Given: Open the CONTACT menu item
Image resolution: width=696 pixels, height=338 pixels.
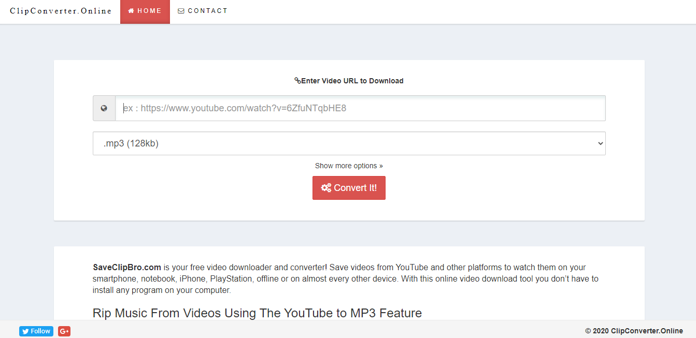Looking at the screenshot, I should click(x=203, y=11).
